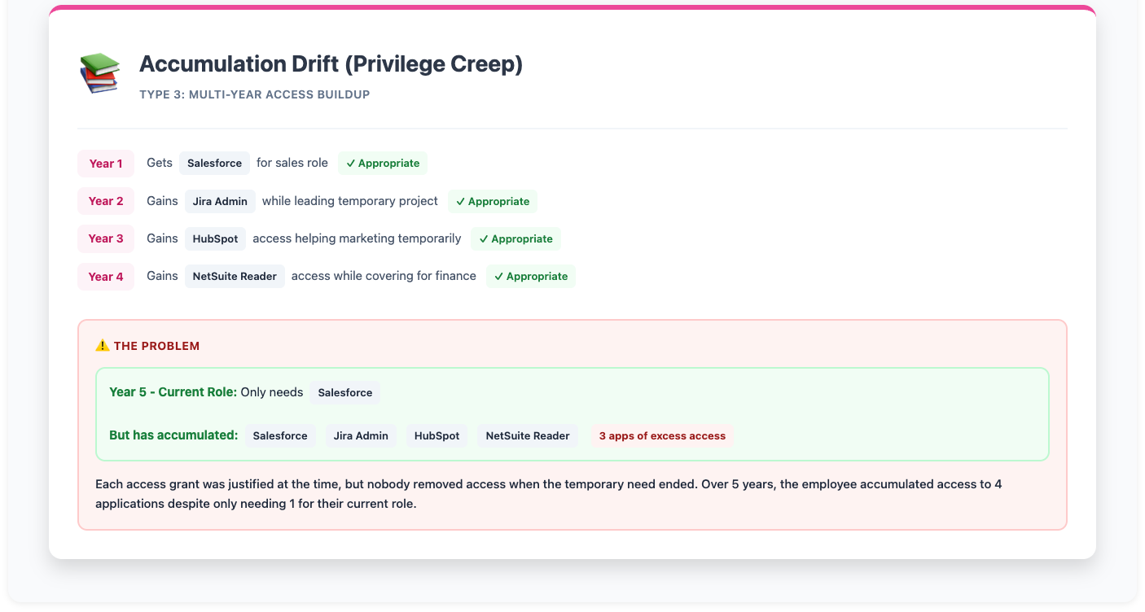Click 'while leading temporary project' text
The image size is (1145, 612).
point(350,200)
